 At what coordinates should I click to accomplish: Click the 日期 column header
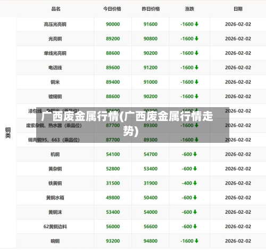coord(238,9)
